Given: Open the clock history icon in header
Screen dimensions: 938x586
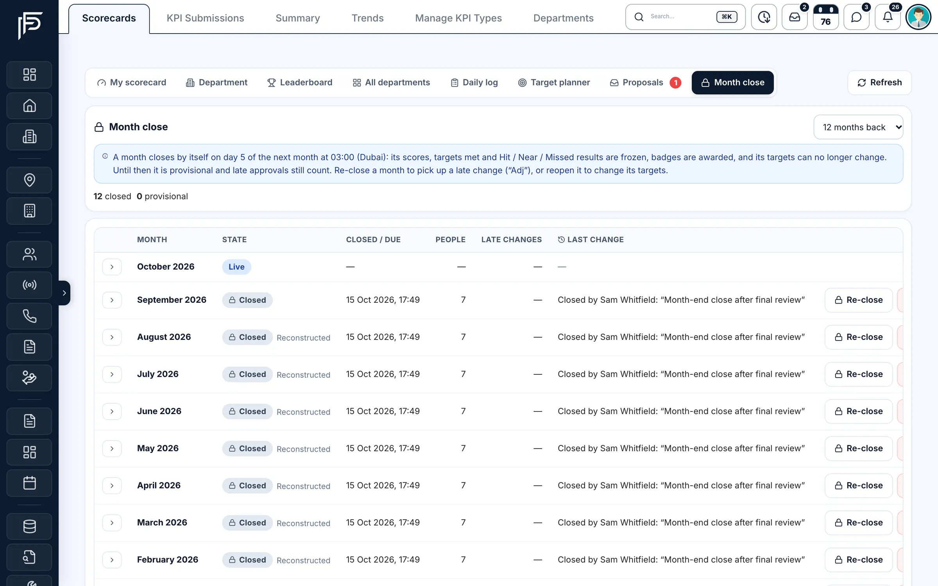Looking at the screenshot, I should [764, 17].
